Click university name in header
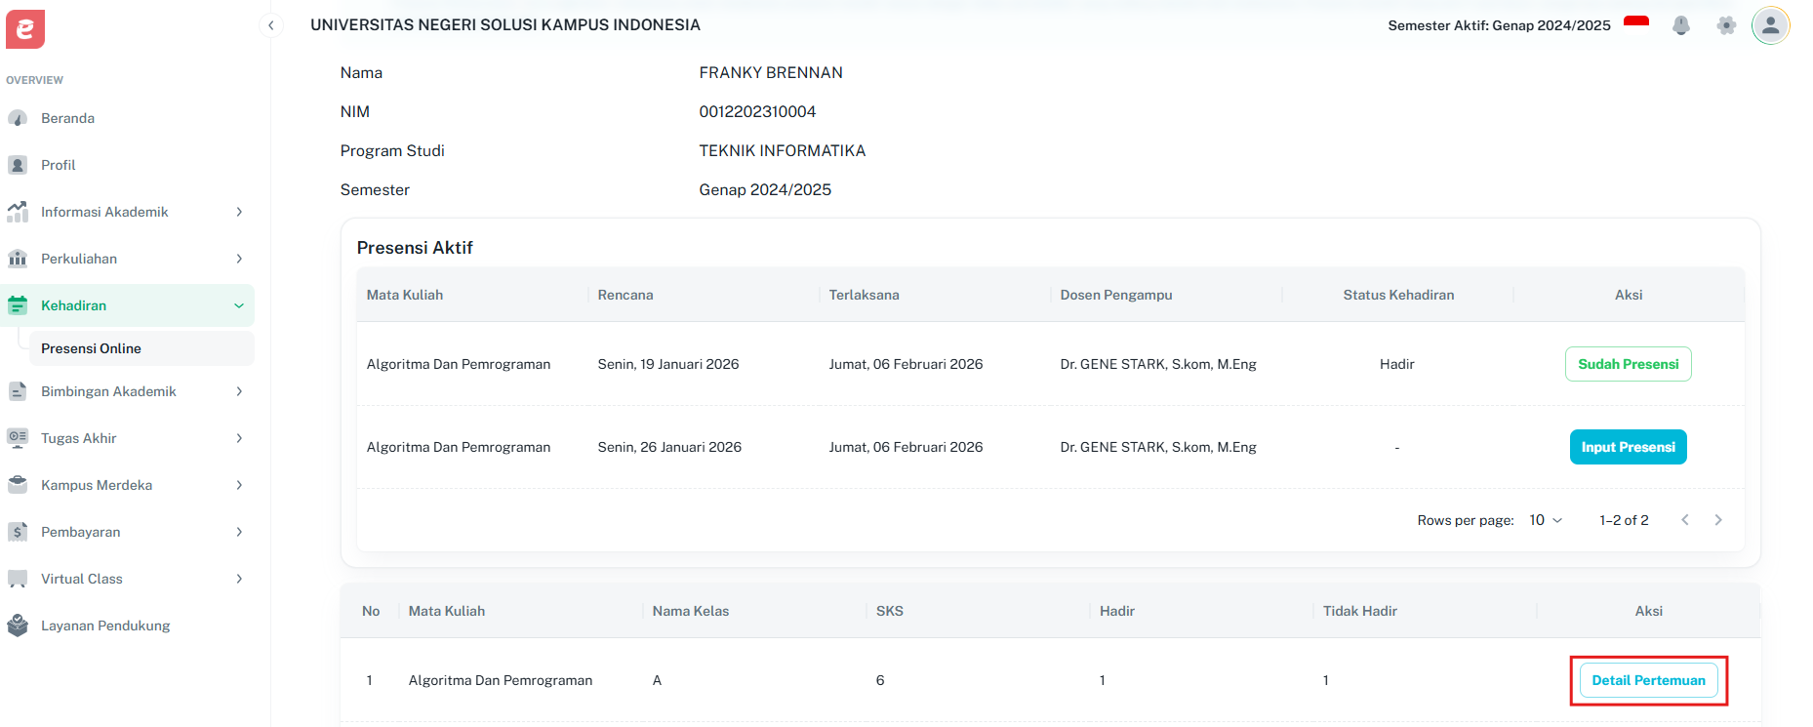This screenshot has height=727, width=1813. (x=505, y=24)
